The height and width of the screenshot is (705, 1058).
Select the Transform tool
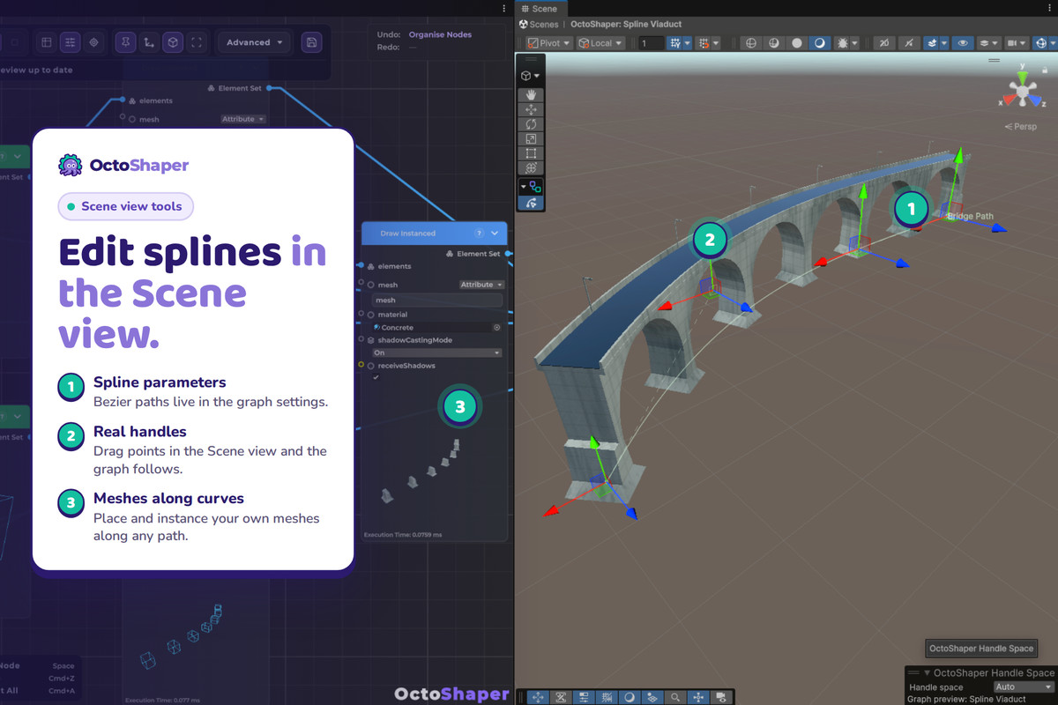pyautogui.click(x=532, y=168)
